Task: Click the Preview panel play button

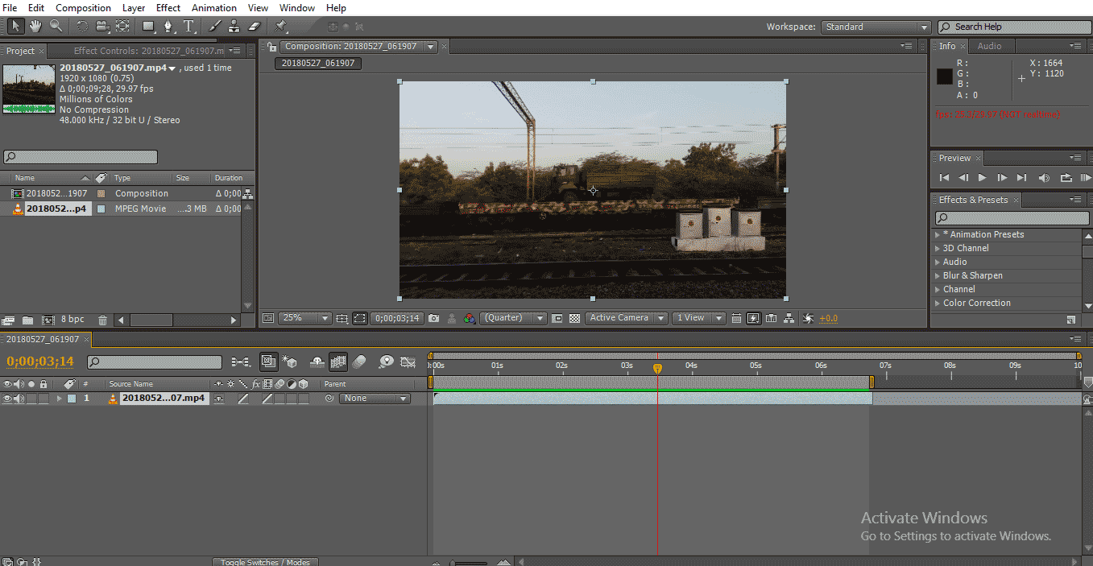Action: tap(982, 178)
